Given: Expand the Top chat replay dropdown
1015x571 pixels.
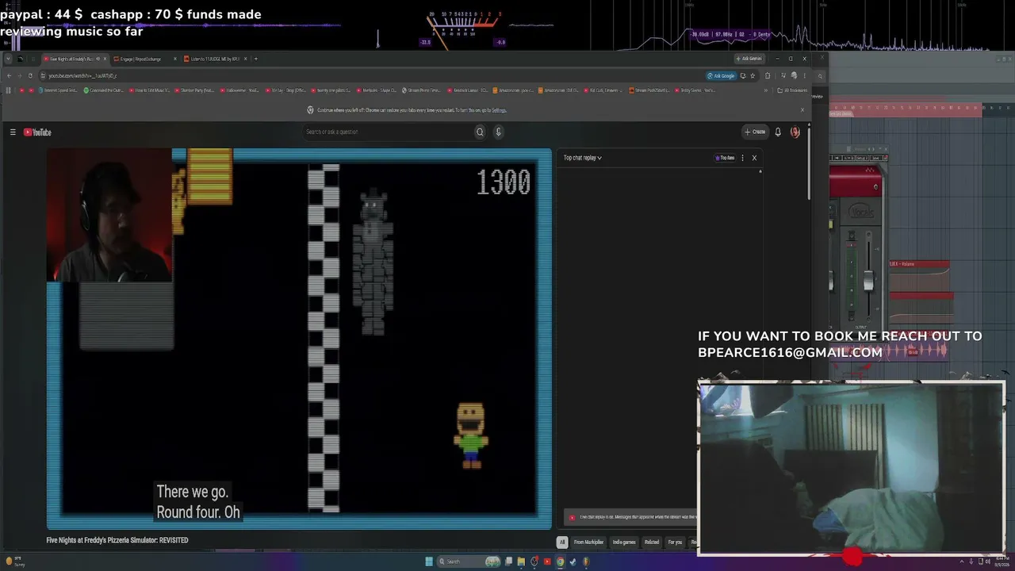Looking at the screenshot, I should point(582,158).
